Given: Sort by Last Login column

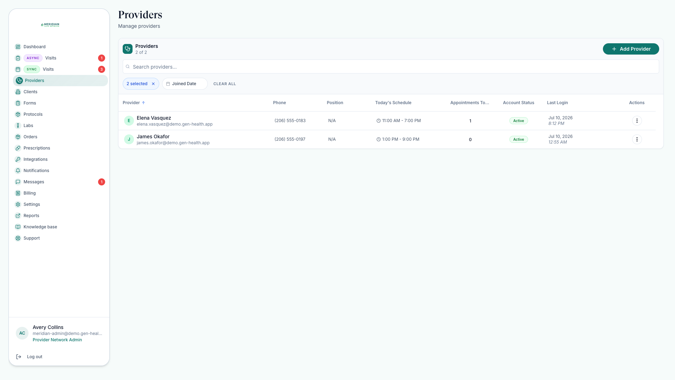Looking at the screenshot, I should coord(557,103).
